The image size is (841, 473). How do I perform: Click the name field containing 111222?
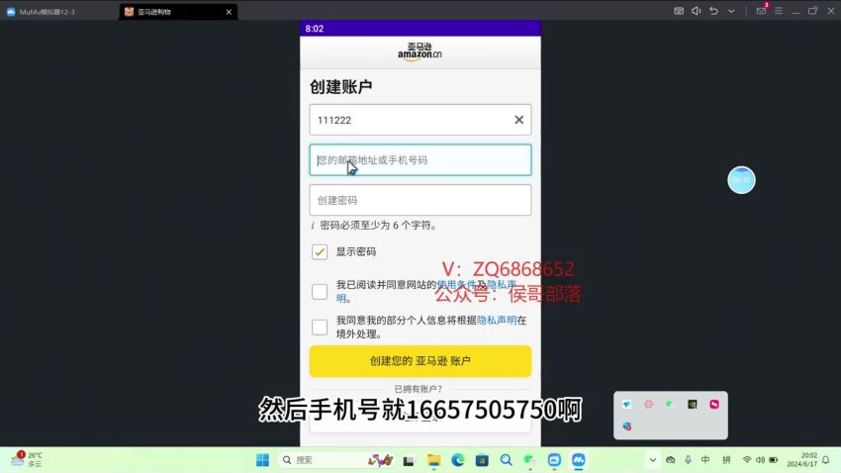click(420, 120)
